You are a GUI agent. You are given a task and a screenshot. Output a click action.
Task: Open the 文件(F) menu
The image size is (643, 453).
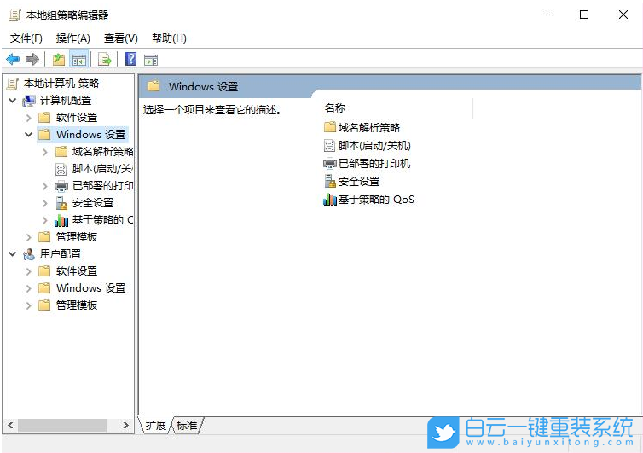click(x=26, y=38)
